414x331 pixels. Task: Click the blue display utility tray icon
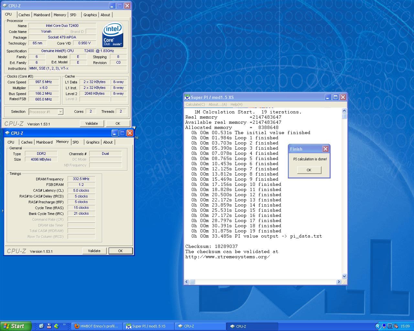point(390,326)
